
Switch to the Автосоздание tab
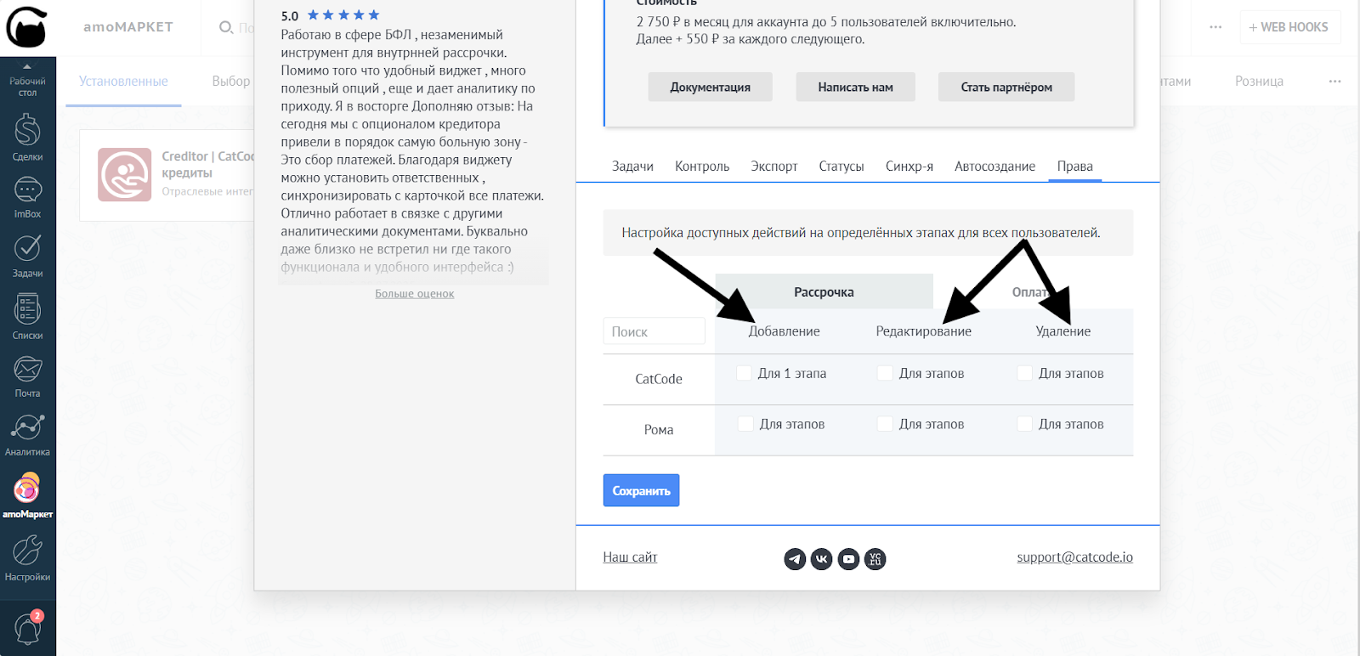pyautogui.click(x=994, y=167)
